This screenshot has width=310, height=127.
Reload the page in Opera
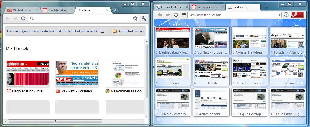[x=176, y=15]
